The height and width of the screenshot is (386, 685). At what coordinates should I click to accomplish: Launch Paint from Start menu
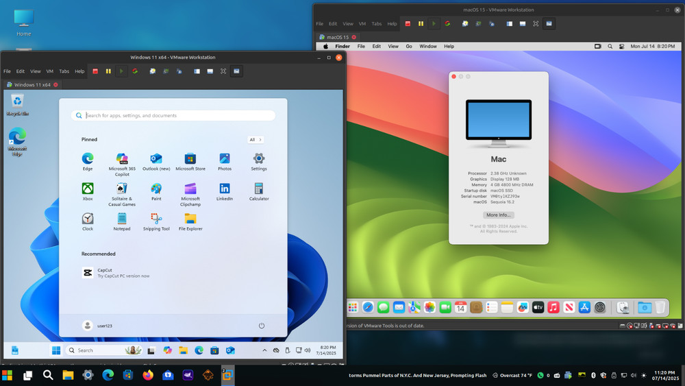[x=156, y=192]
